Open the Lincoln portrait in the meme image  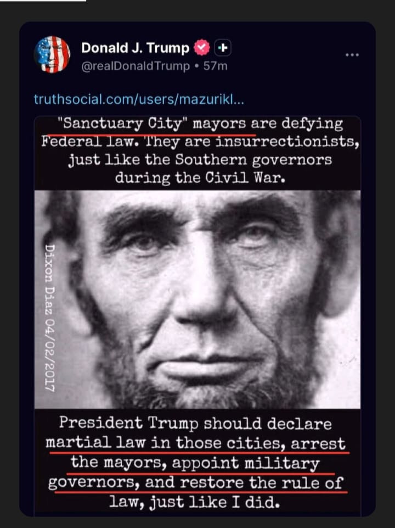(198, 299)
